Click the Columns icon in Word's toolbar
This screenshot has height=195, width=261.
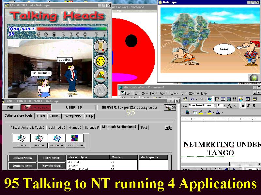pyautogui.click(x=234, y=99)
